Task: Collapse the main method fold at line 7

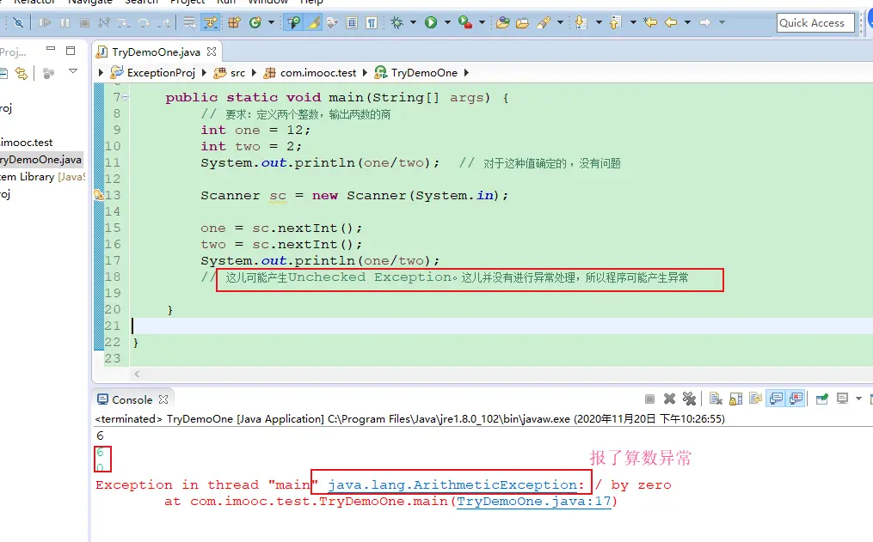Action: 126,97
